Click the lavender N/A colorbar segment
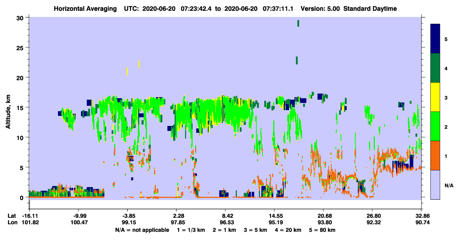The image size is (468, 240). click(435, 185)
